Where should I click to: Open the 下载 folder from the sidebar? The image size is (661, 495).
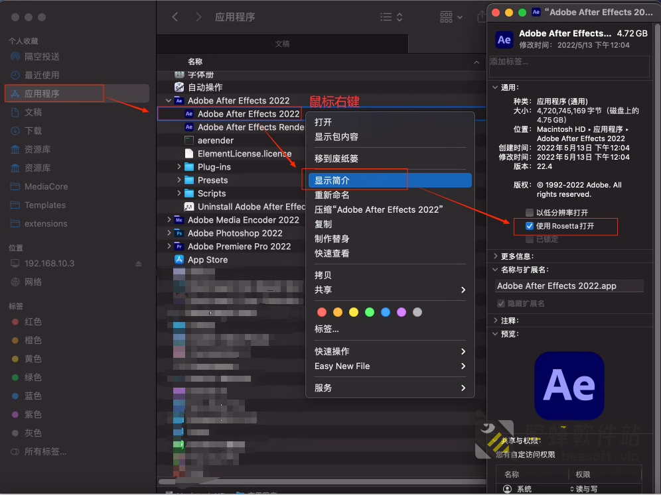coord(33,131)
